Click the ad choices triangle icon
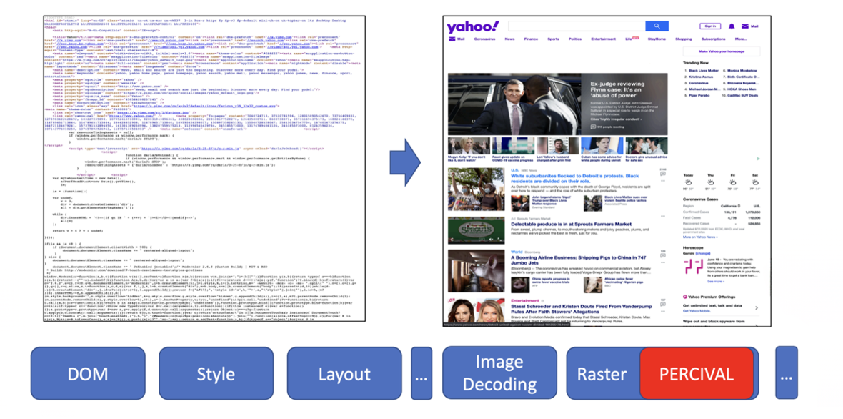The width and height of the screenshot is (843, 419). [x=757, y=160]
